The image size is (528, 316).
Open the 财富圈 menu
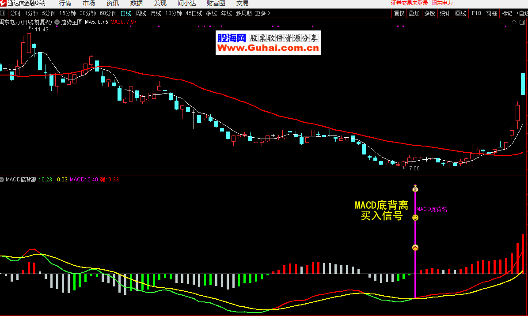(216, 4)
